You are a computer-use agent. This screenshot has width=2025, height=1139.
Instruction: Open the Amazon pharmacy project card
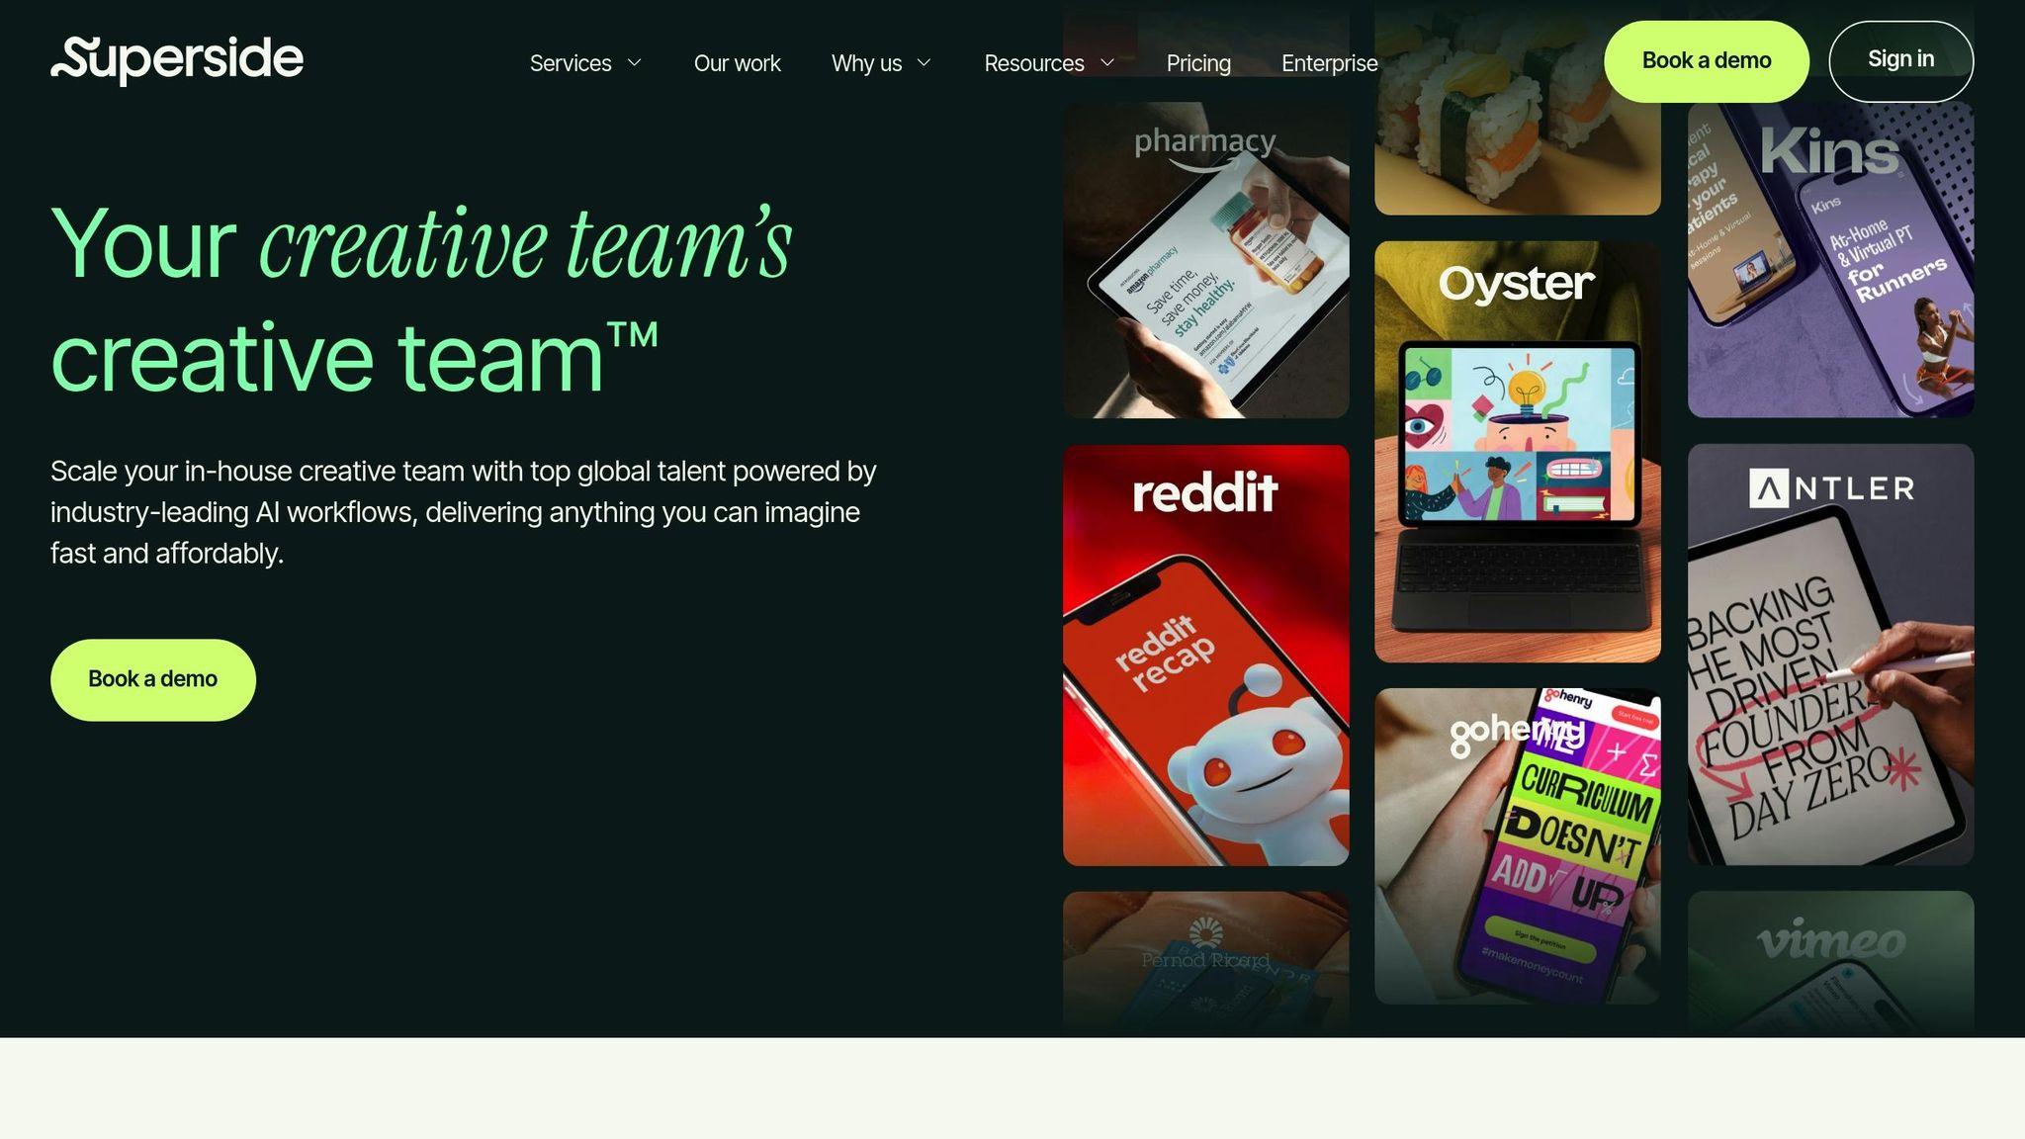[x=1206, y=260]
